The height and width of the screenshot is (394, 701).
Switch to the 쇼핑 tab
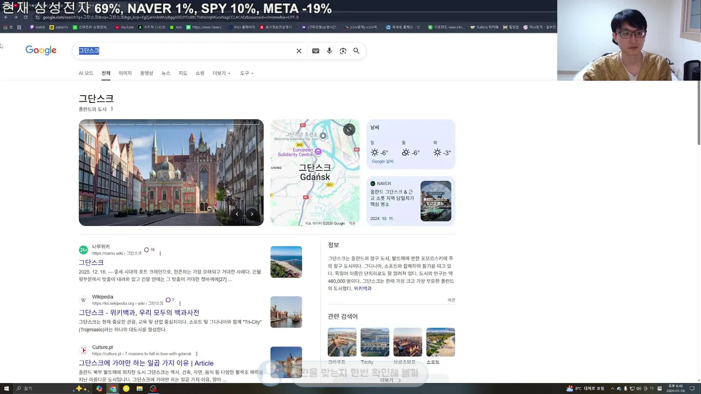(x=200, y=73)
